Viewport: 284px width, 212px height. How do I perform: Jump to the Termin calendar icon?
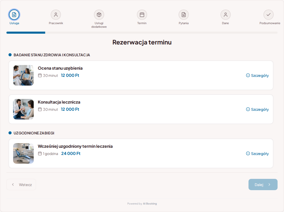point(142,15)
